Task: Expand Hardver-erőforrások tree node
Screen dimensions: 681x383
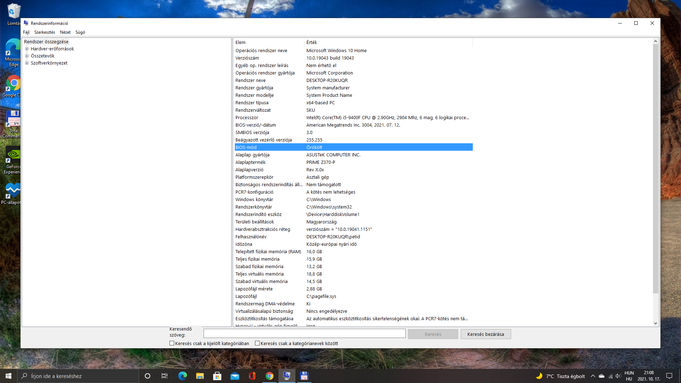Action: pyautogui.click(x=27, y=49)
